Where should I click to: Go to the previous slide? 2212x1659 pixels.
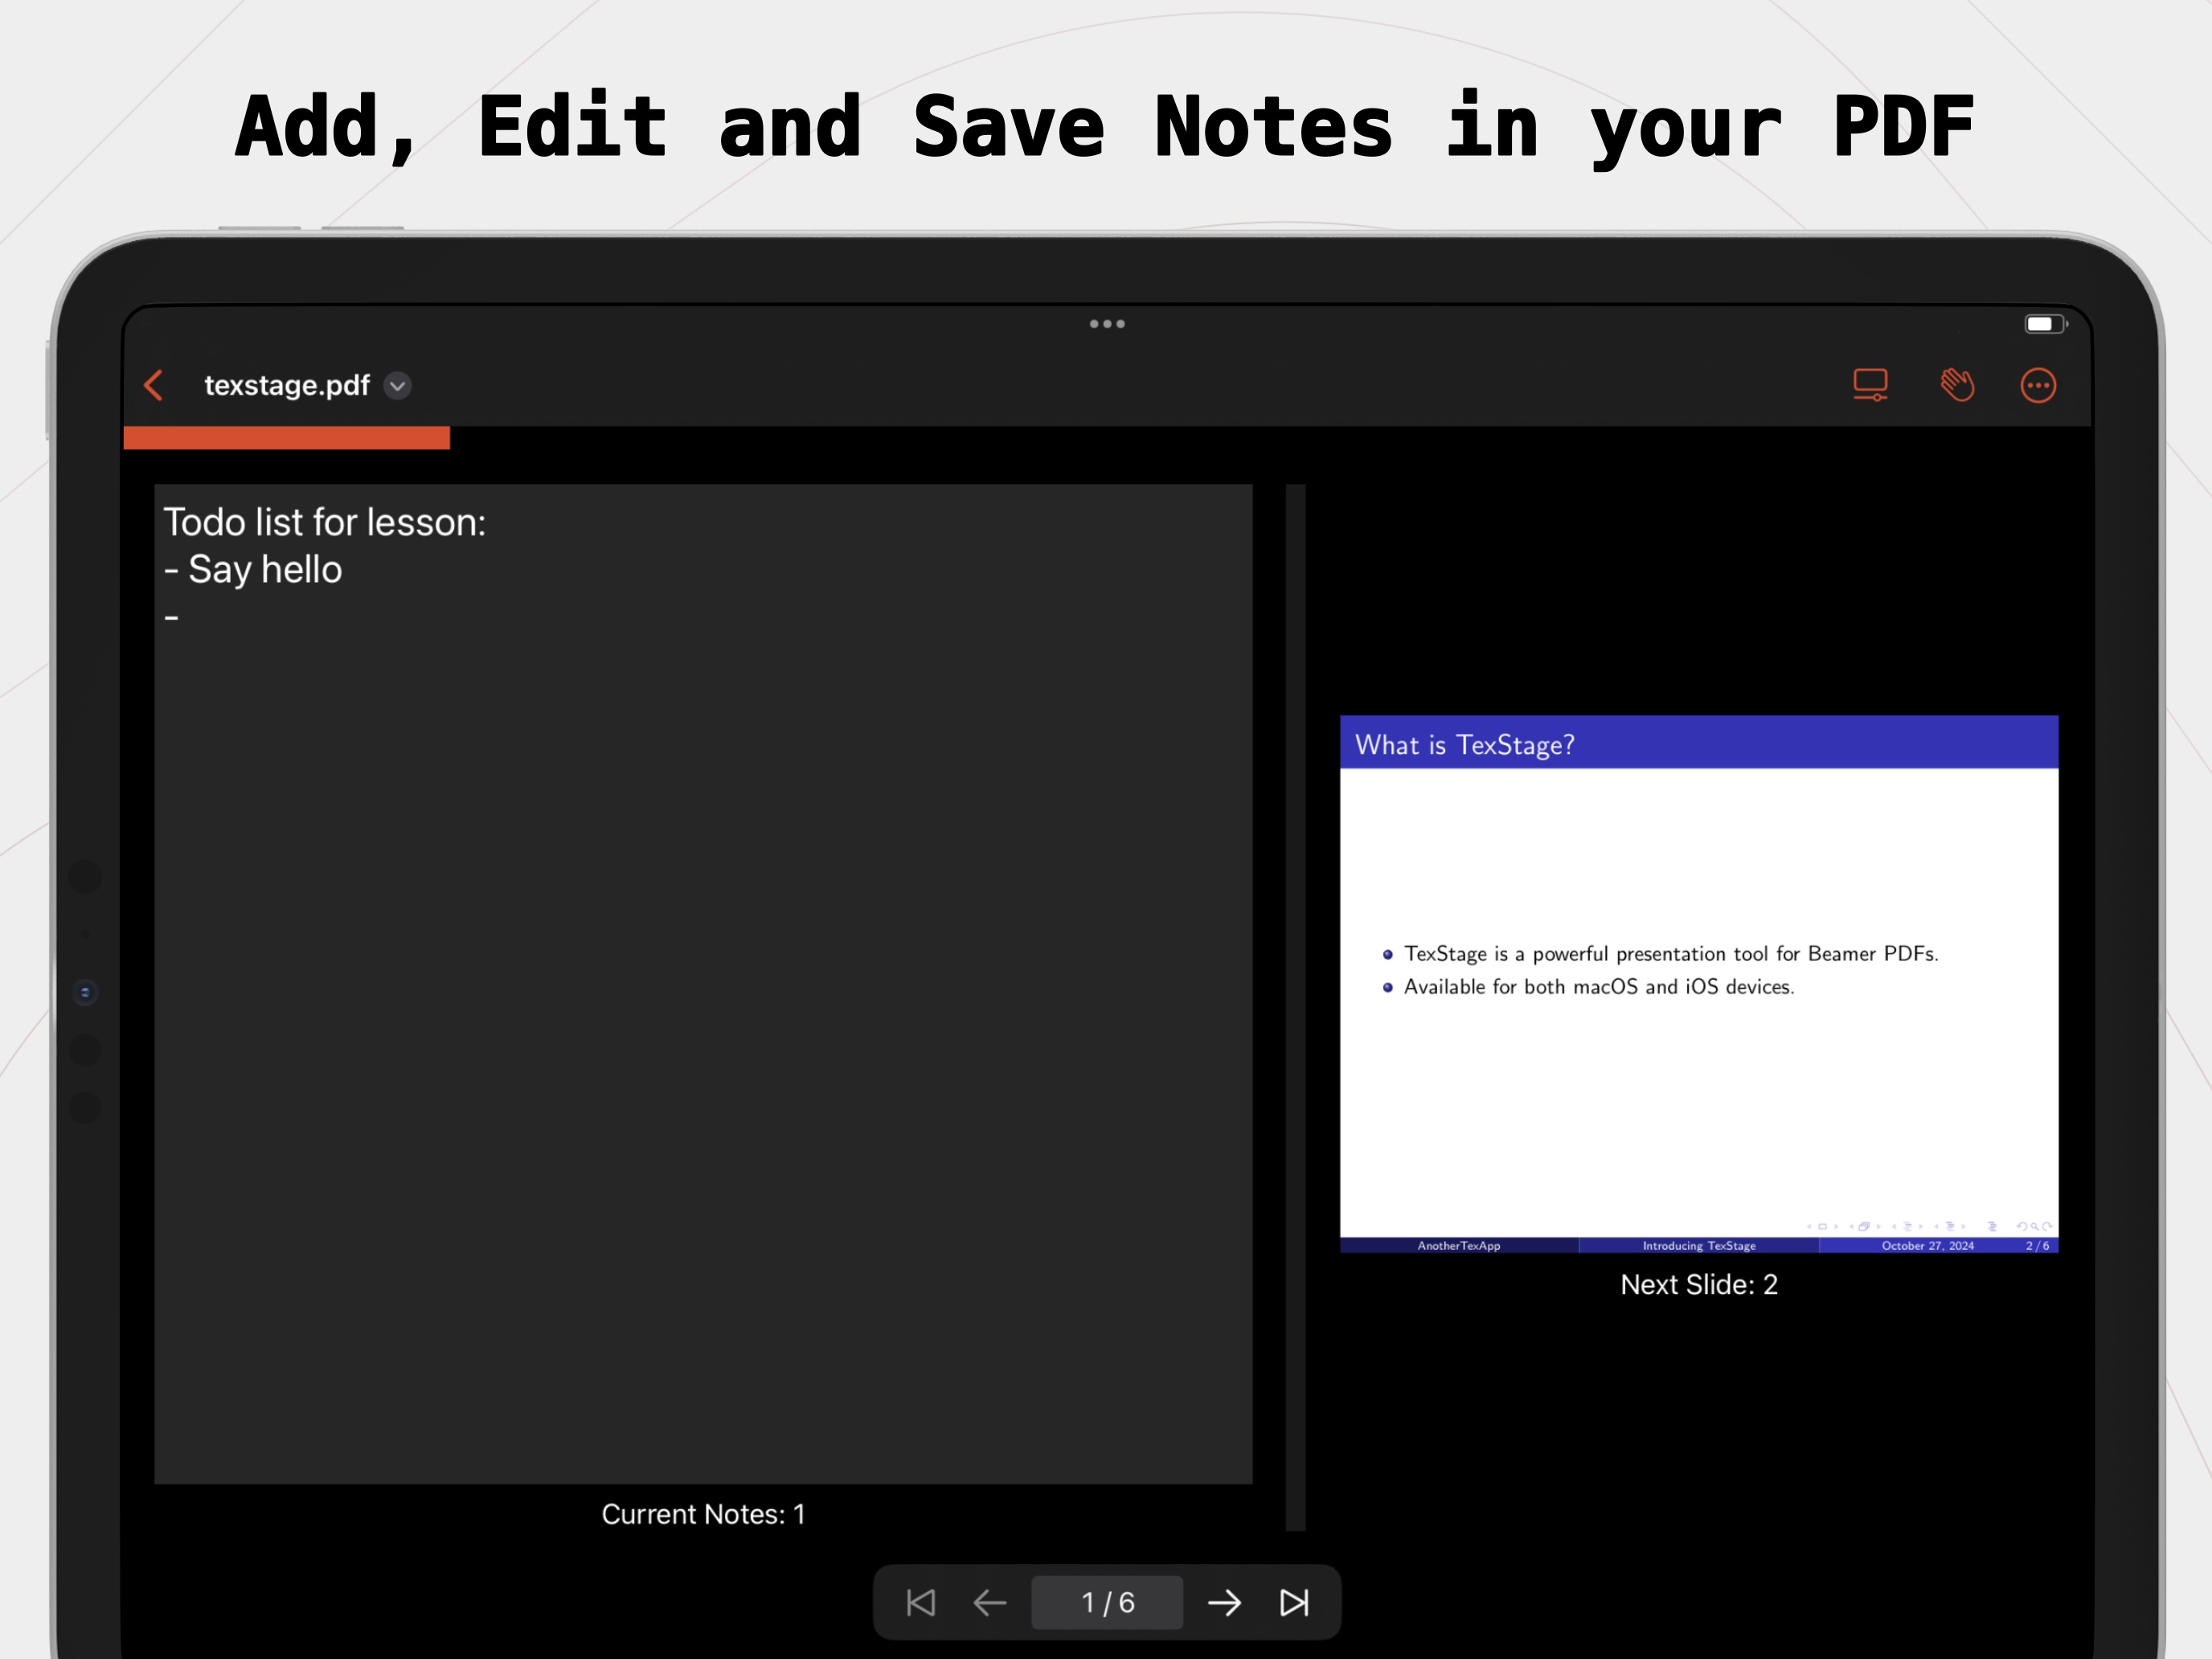(990, 1602)
